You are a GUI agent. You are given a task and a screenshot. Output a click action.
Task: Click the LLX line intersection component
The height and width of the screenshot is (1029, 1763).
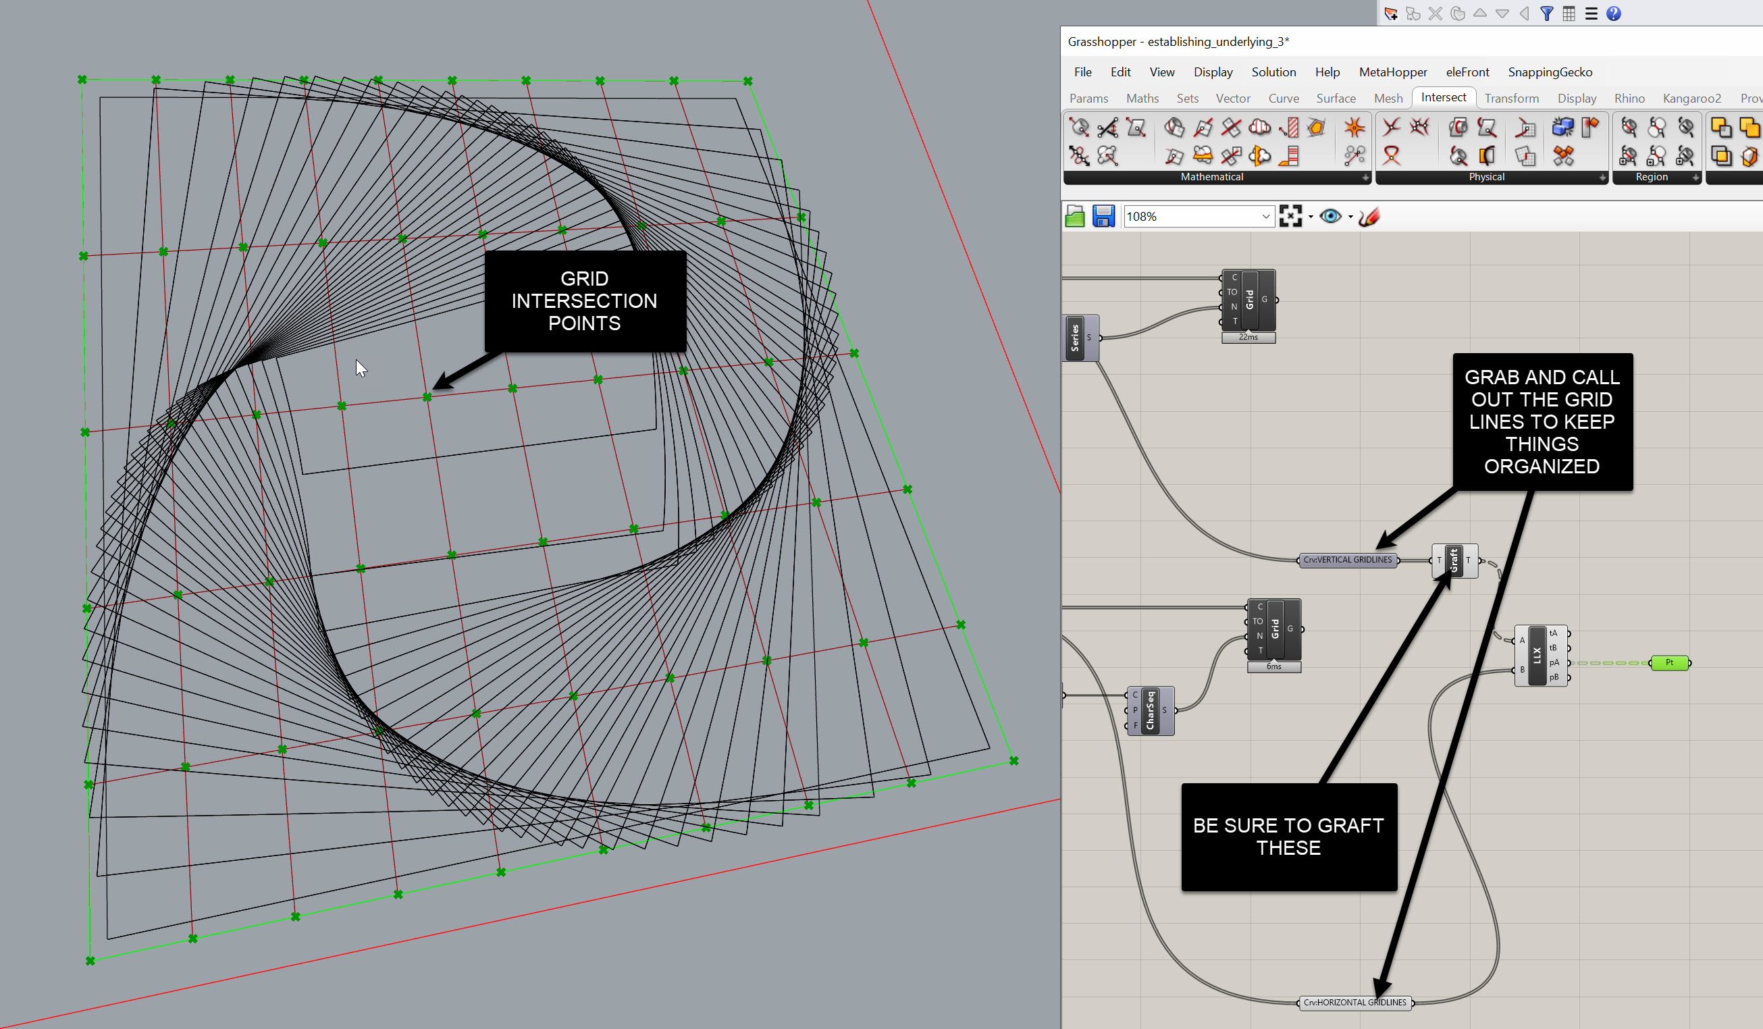pyautogui.click(x=1536, y=656)
